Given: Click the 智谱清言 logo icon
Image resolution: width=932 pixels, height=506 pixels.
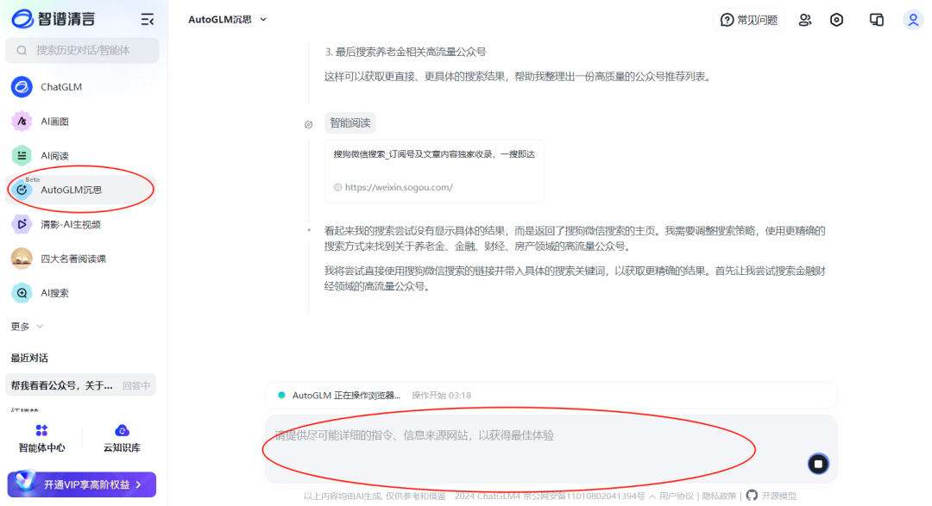Looking at the screenshot, I should point(22,19).
